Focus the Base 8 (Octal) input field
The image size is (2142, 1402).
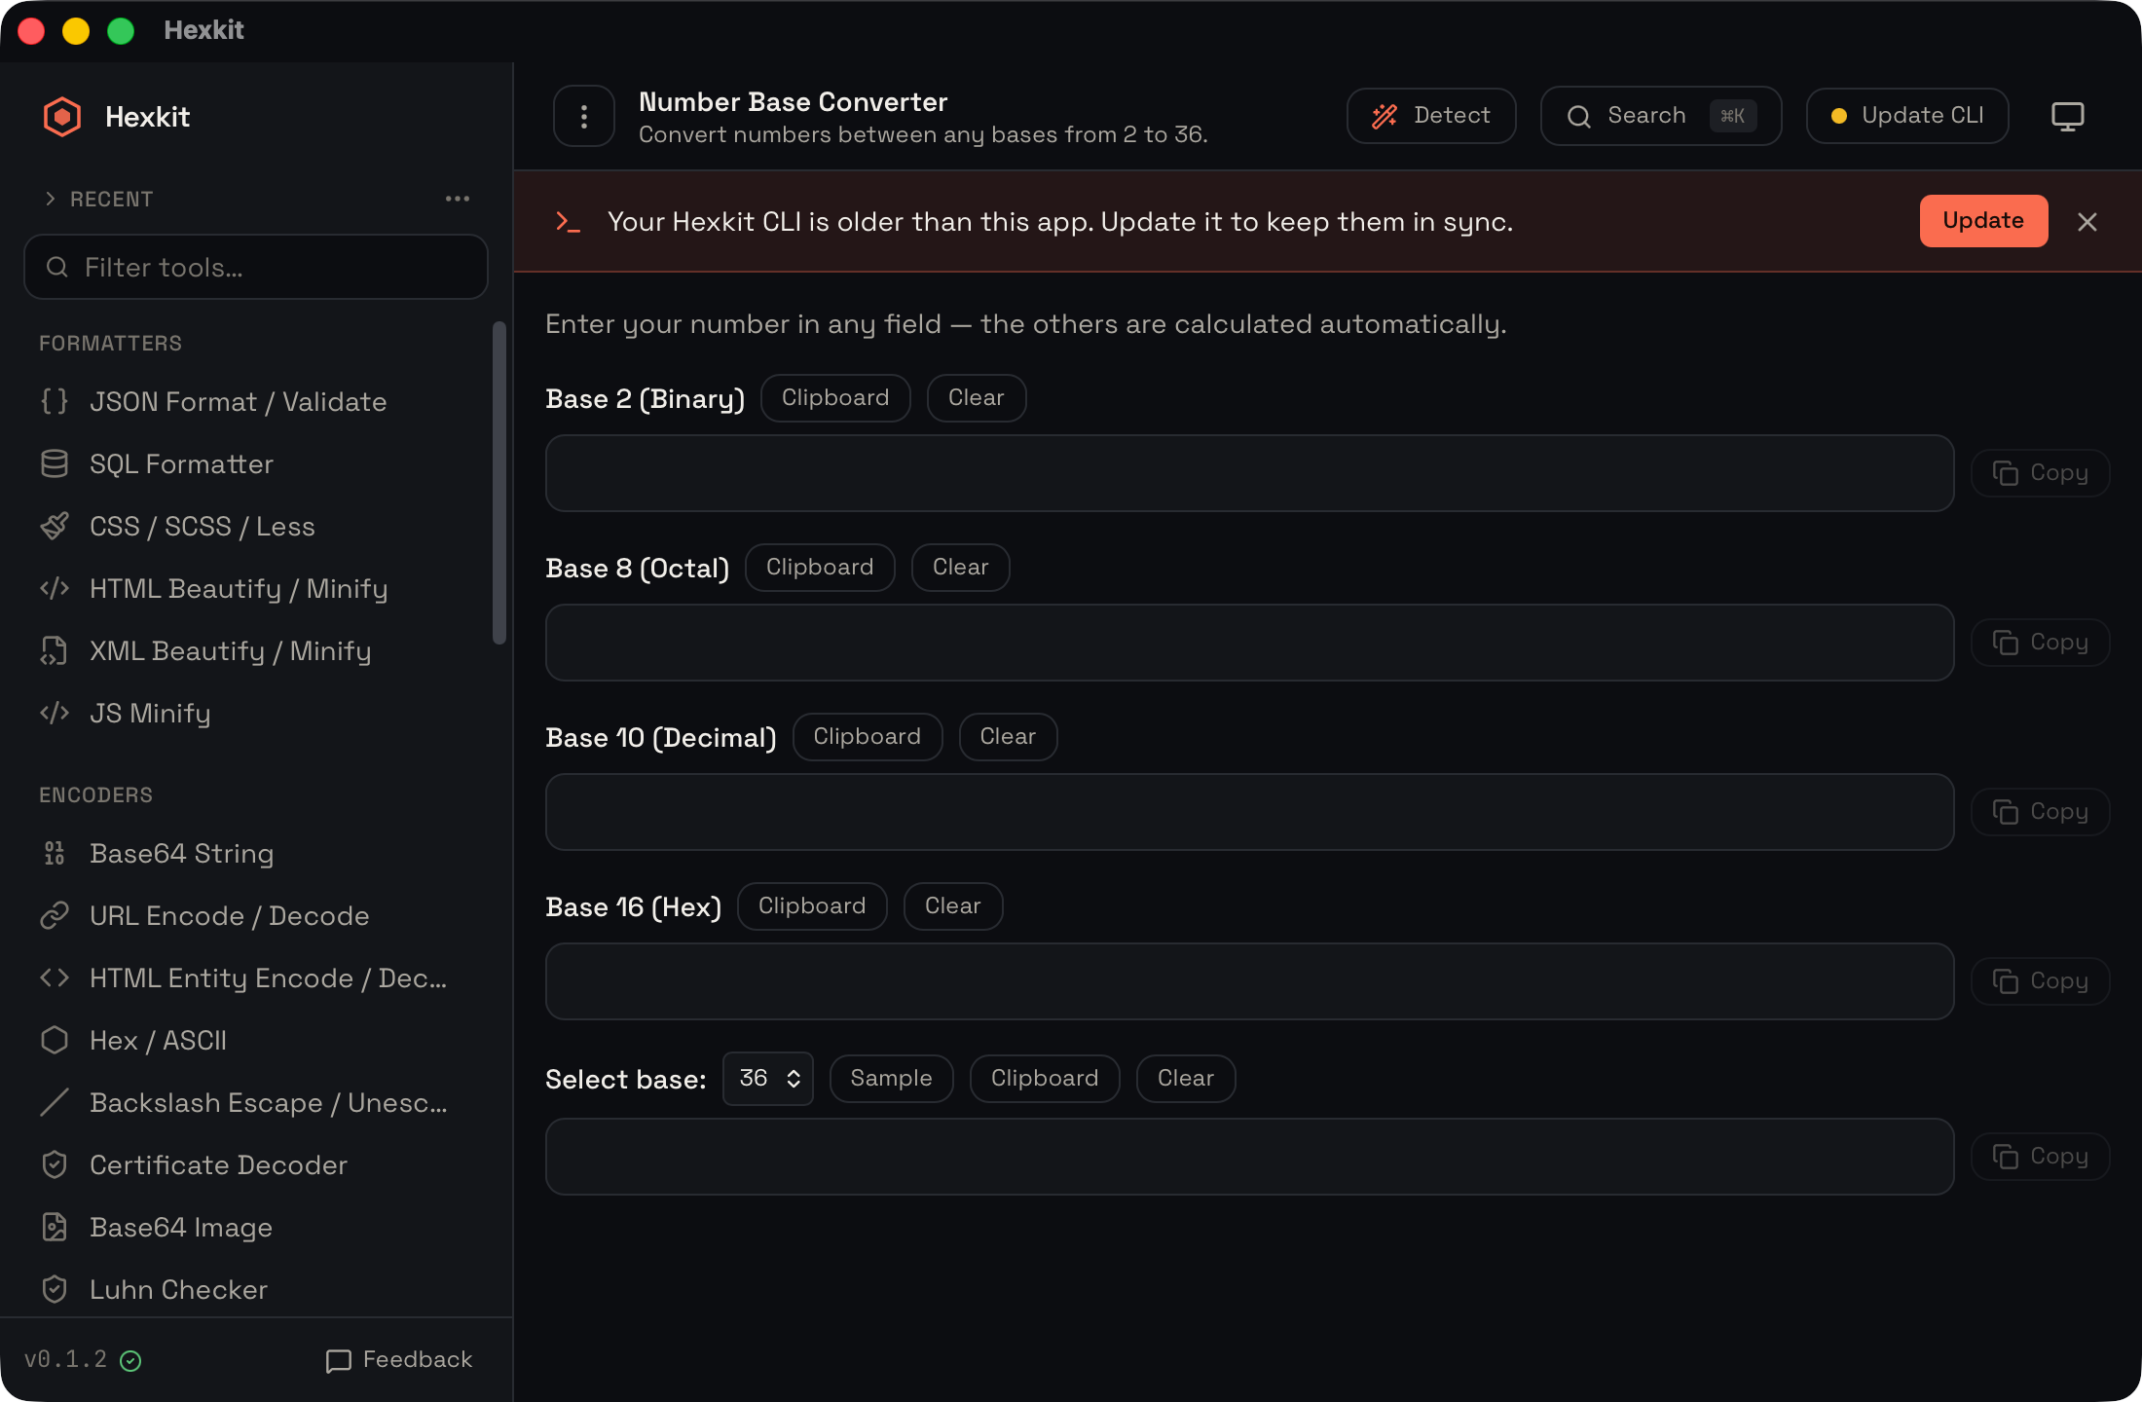pyautogui.click(x=1250, y=643)
